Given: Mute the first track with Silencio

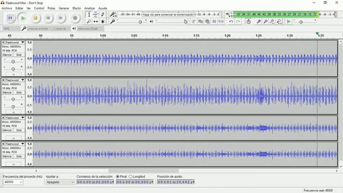Looking at the screenshot, I should point(7,55).
